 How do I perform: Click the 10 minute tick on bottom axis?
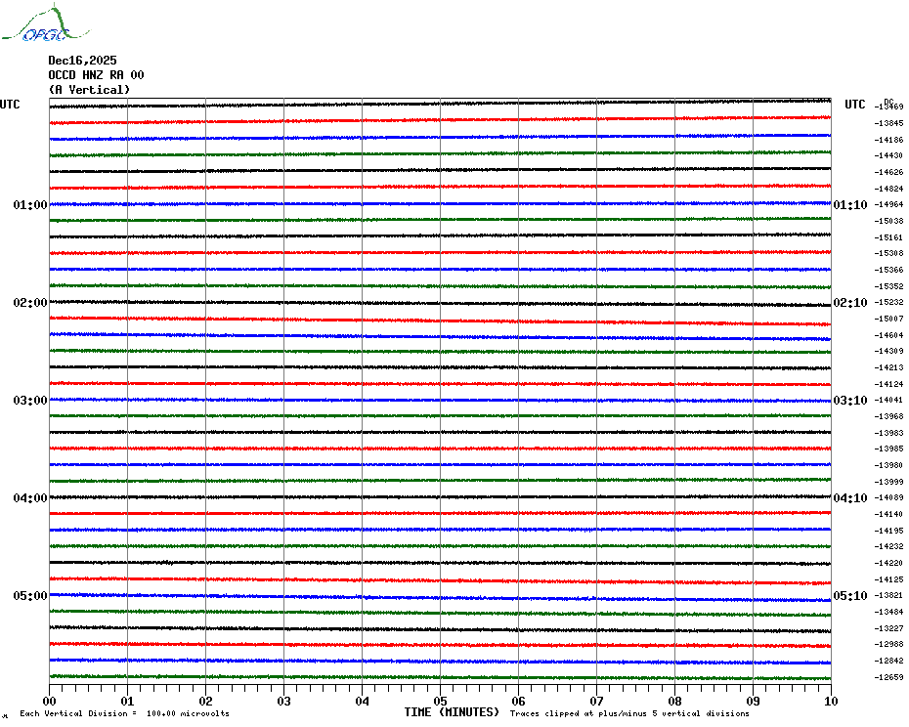[x=830, y=701]
